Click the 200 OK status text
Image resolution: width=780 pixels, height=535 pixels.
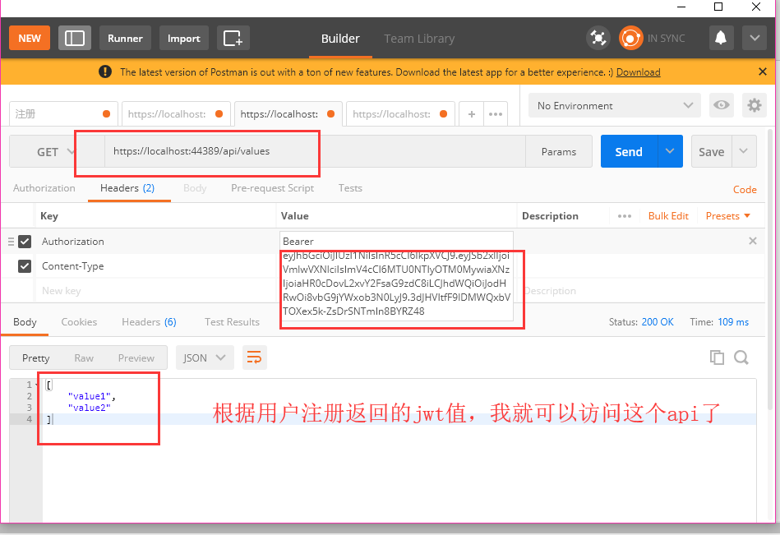click(x=658, y=321)
